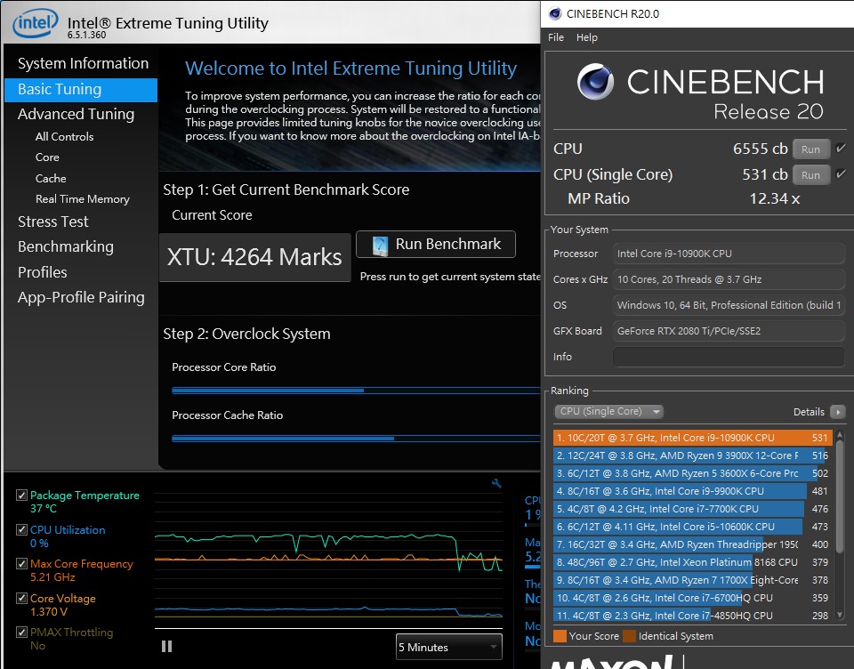
Task: Open Real Time Memory tuning
Action: pos(82,199)
